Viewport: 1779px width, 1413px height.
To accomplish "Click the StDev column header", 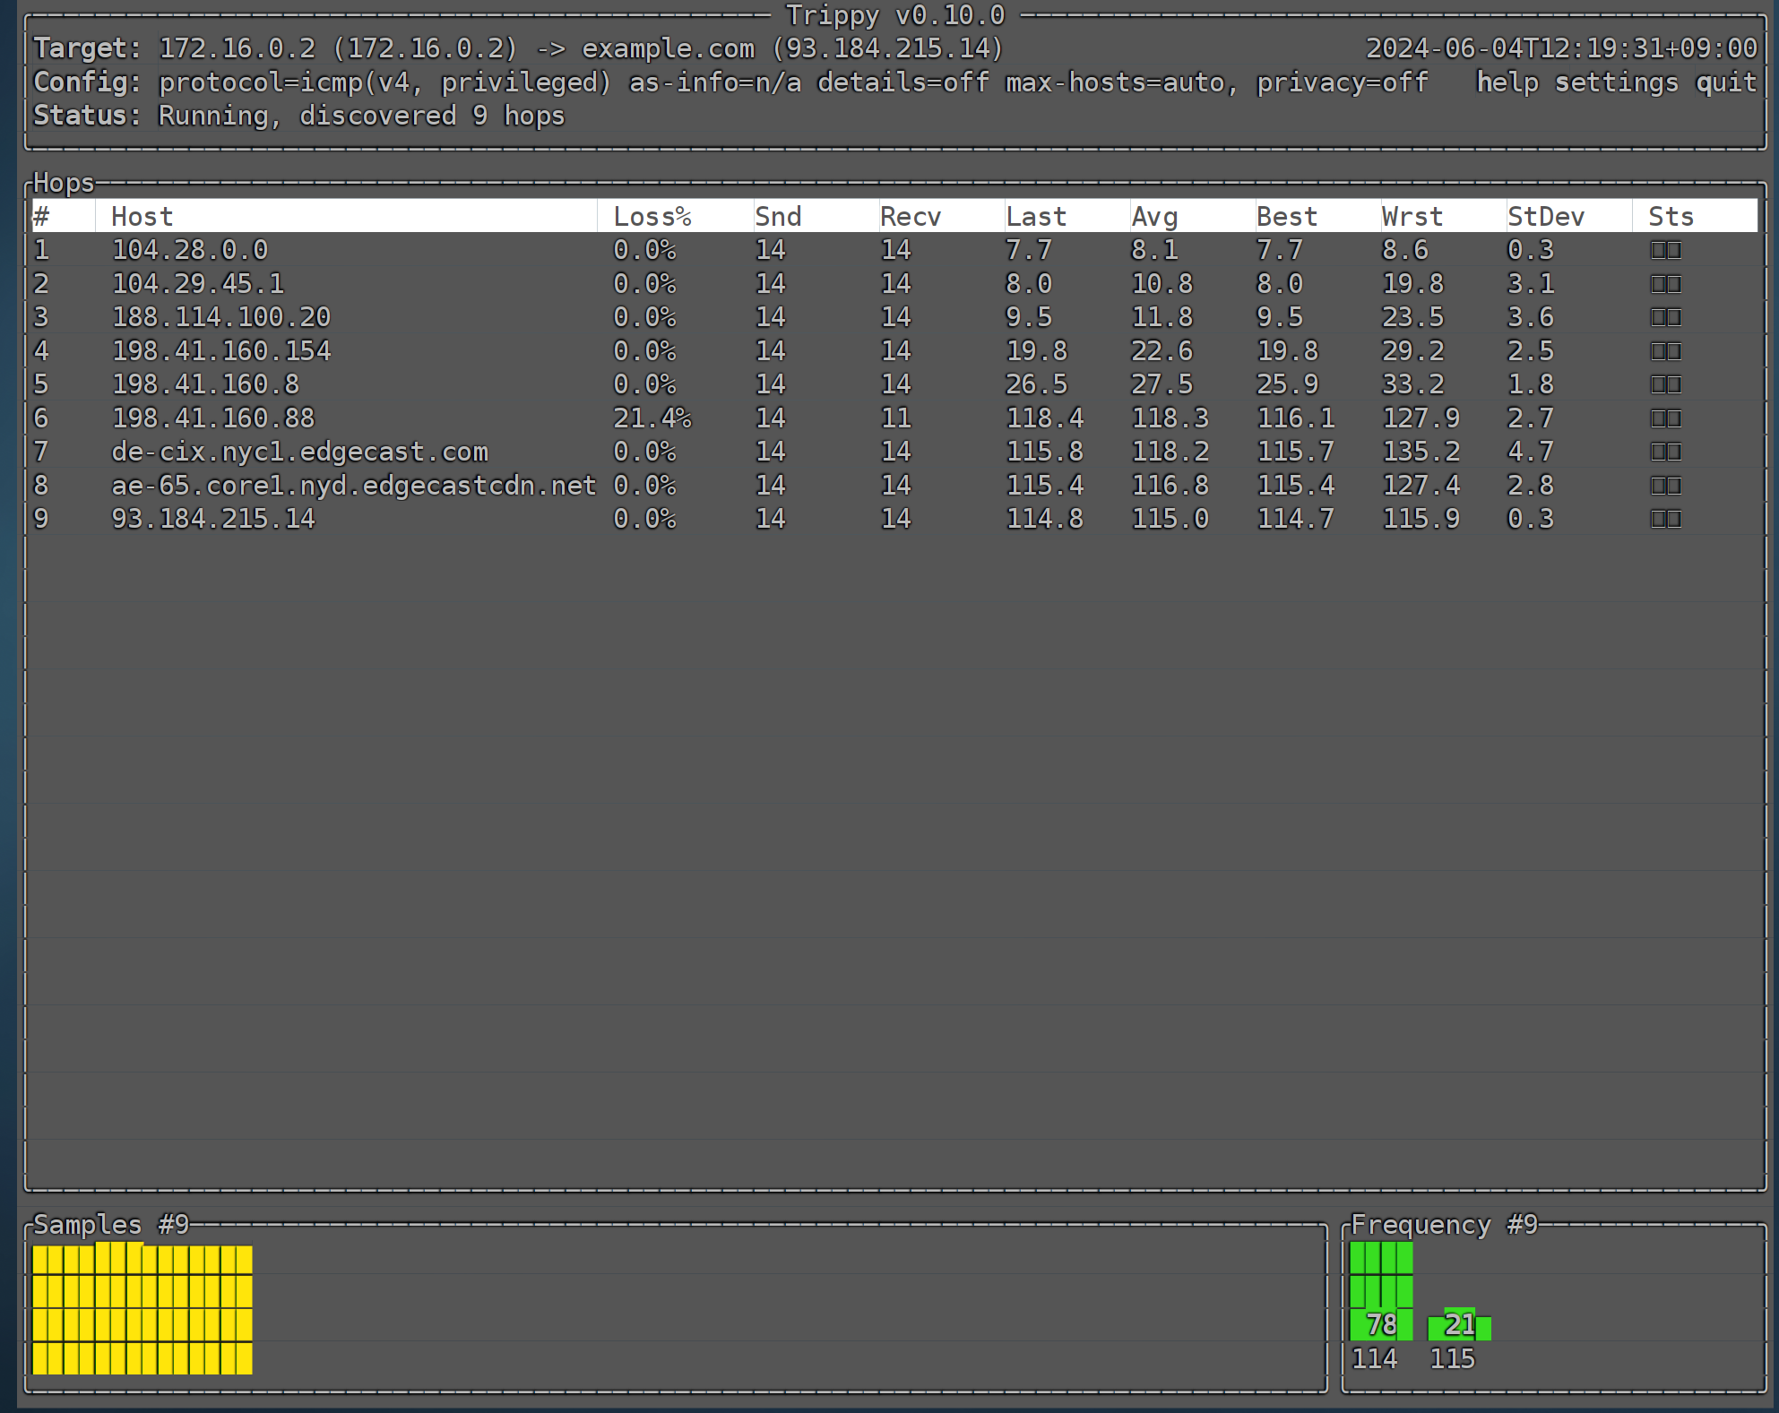I will point(1545,217).
